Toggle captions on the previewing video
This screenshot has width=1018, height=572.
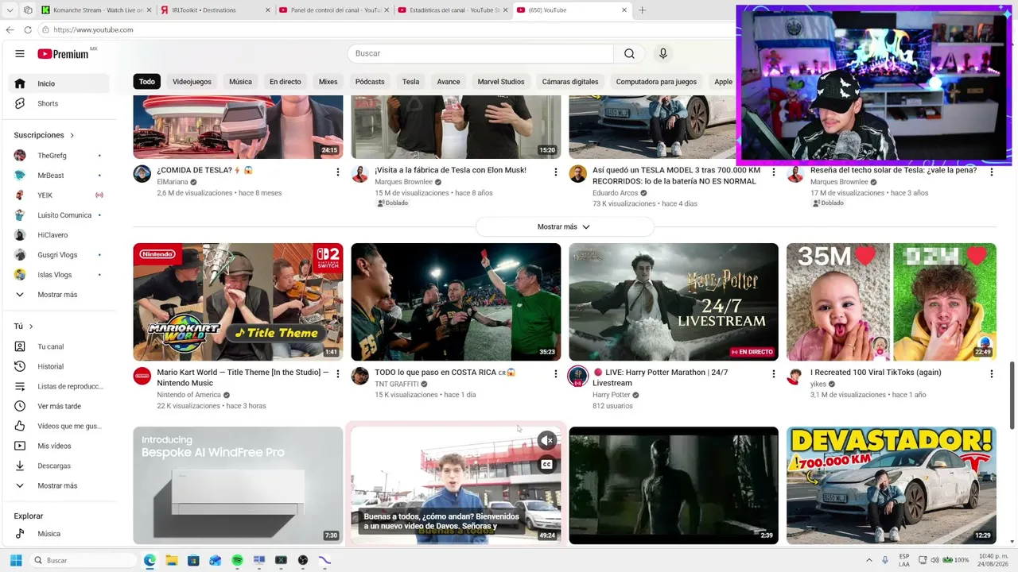click(x=547, y=465)
